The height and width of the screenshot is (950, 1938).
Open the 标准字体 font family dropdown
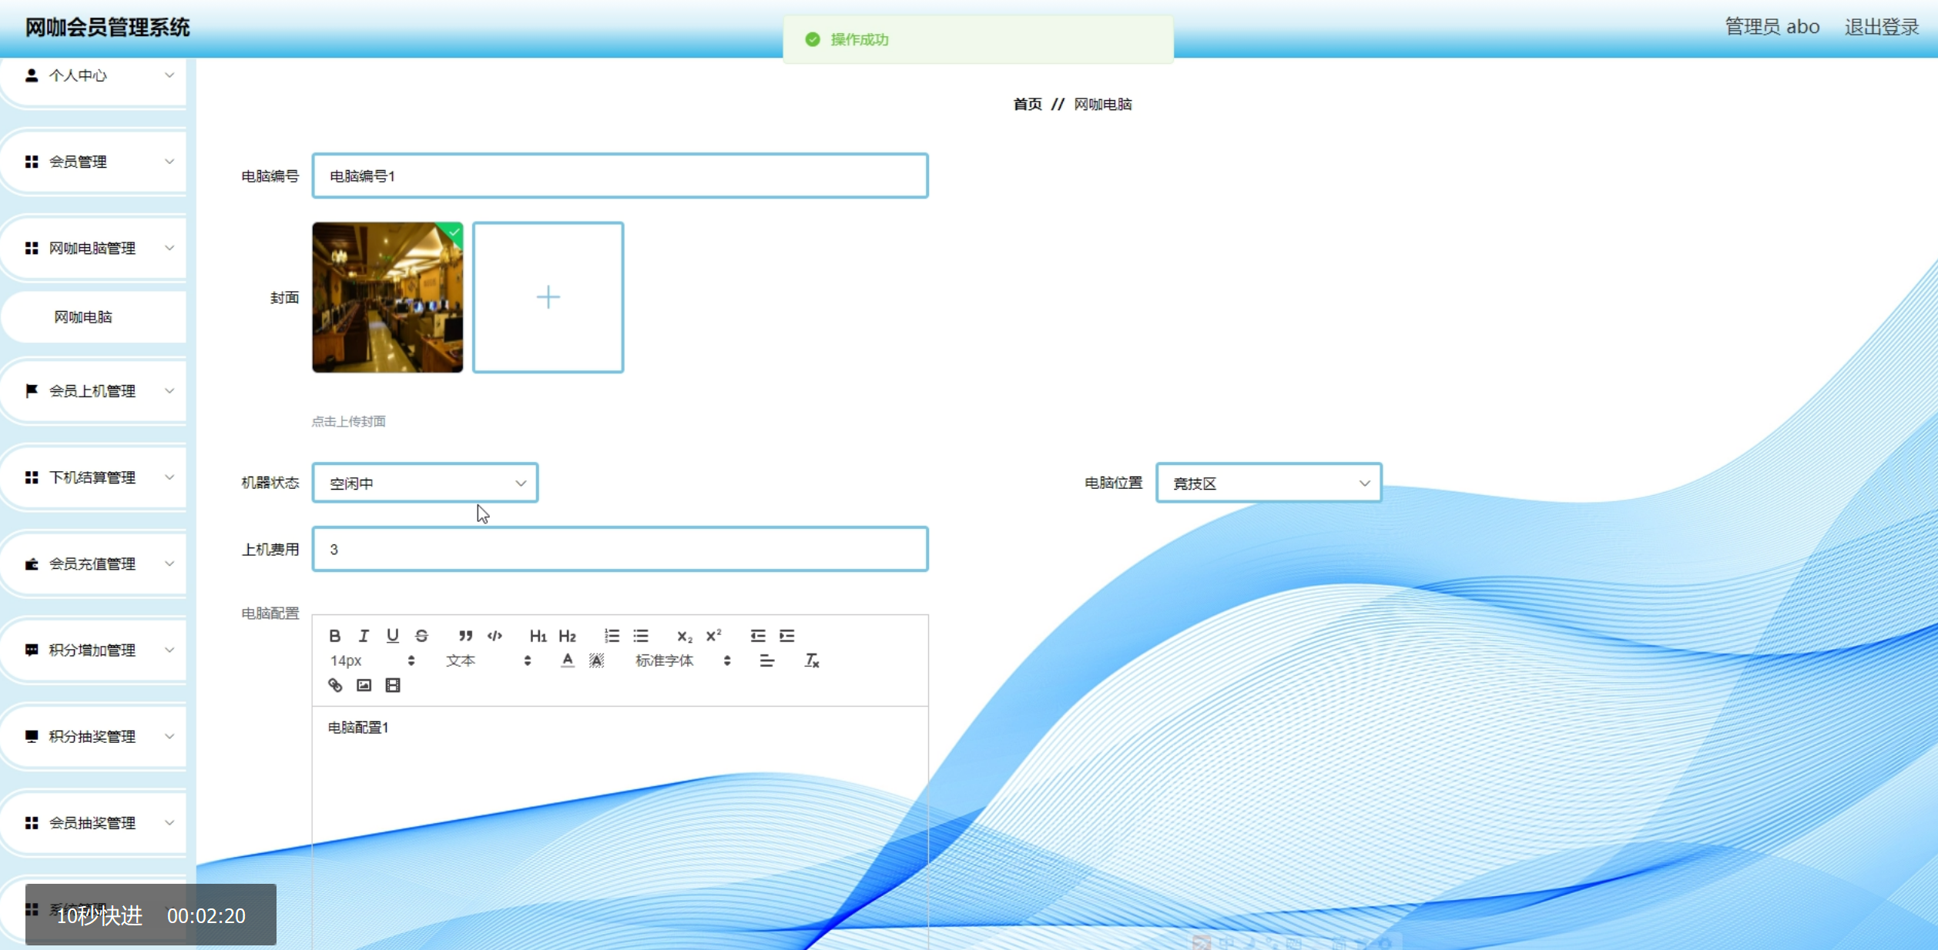(x=682, y=661)
